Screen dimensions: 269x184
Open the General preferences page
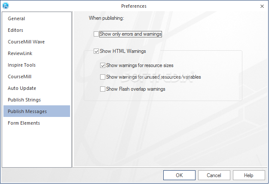point(37,18)
